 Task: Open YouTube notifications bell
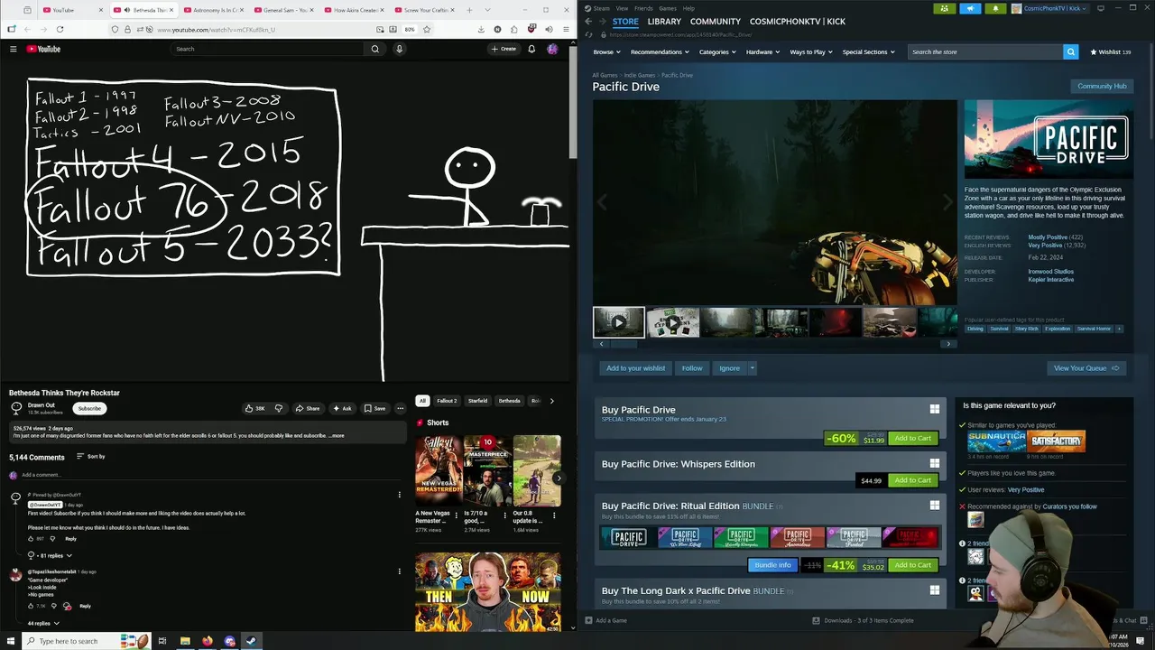(531, 49)
